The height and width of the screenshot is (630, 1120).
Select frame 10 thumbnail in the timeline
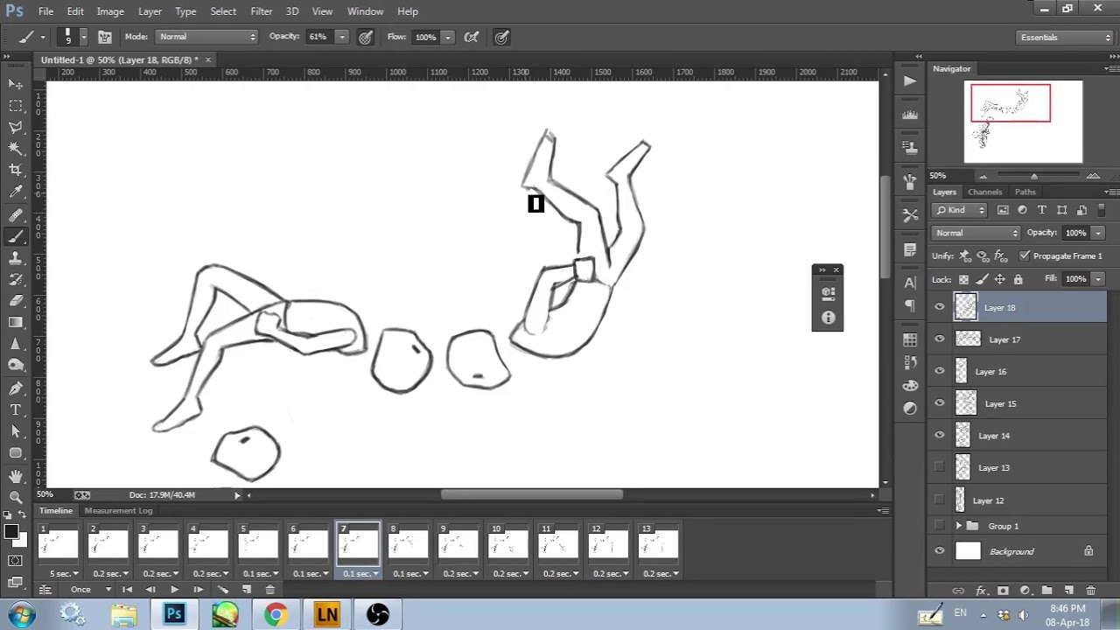(x=507, y=544)
